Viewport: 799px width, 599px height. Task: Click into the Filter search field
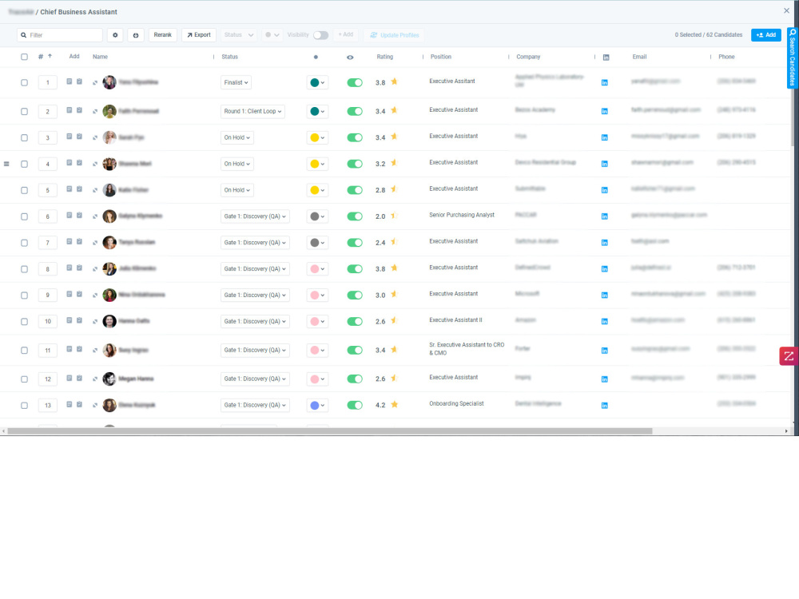tap(60, 35)
